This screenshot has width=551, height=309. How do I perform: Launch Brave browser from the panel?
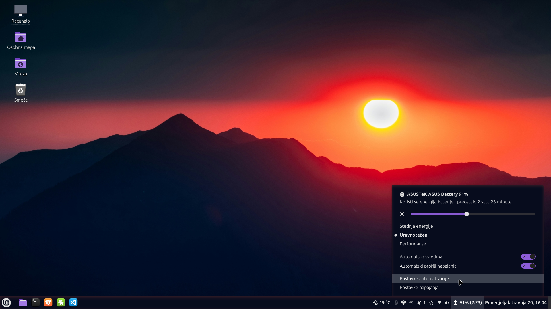pyautogui.click(x=48, y=302)
